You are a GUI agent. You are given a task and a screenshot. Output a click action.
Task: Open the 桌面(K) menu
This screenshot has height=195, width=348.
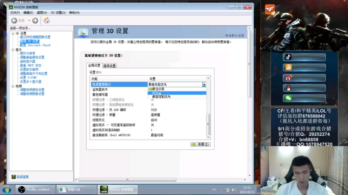(x=42, y=13)
